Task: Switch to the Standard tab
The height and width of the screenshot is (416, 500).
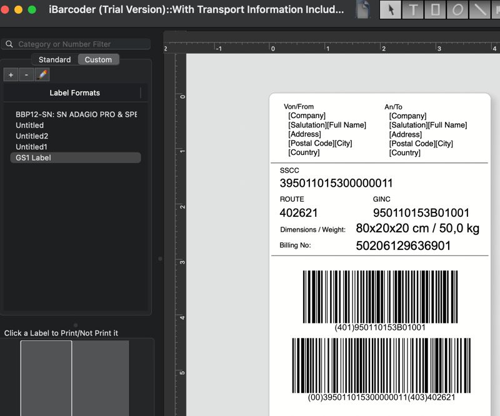Action: point(54,59)
